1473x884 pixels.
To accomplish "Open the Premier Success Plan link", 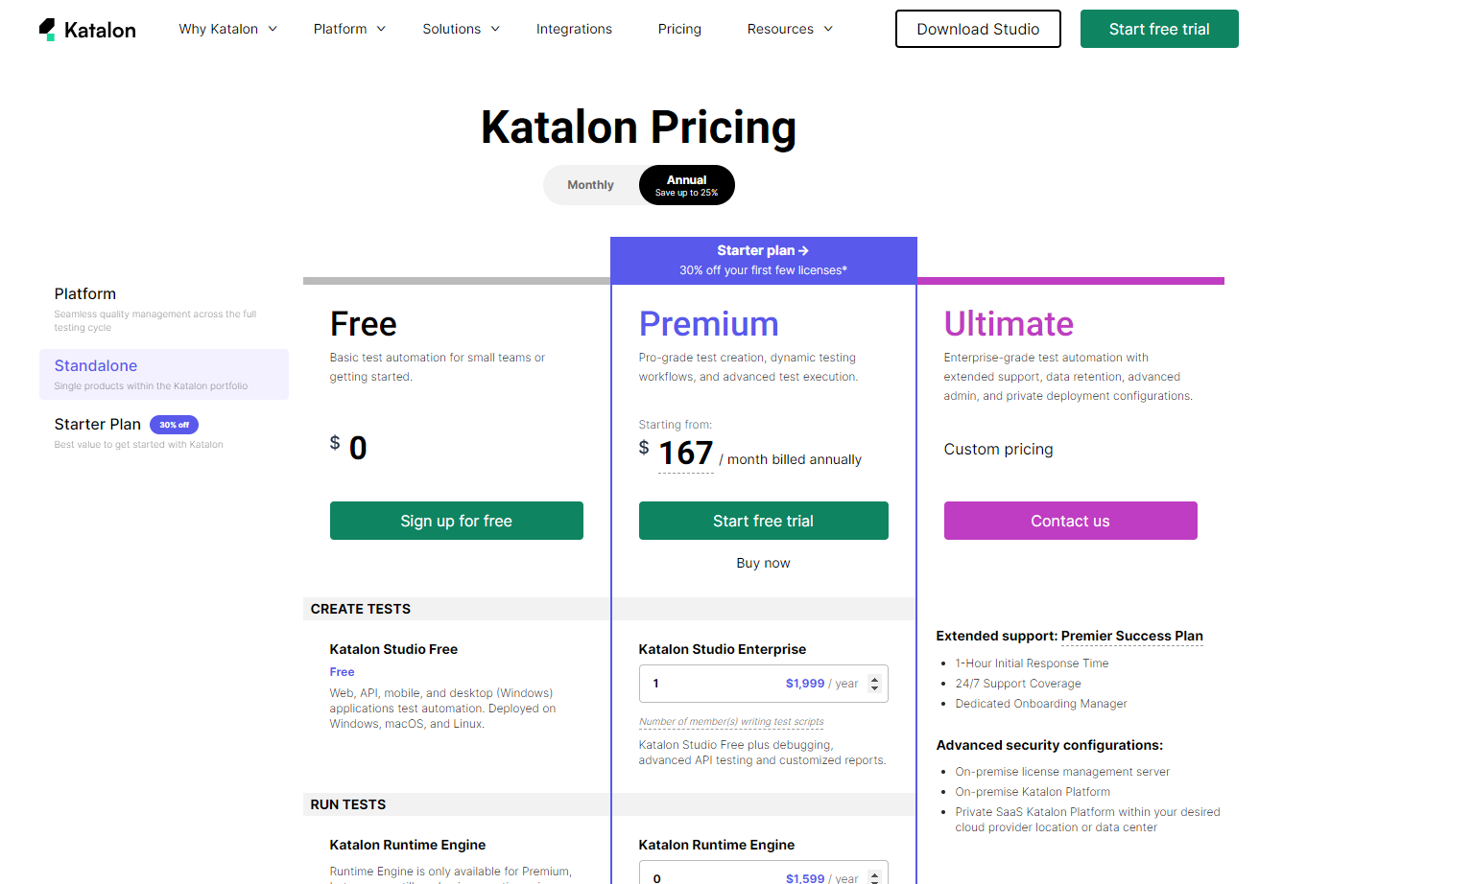I will pyautogui.click(x=1131, y=636).
